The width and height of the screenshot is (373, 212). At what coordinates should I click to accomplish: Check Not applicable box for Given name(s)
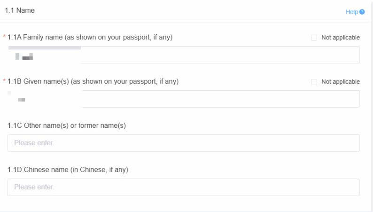(314, 82)
